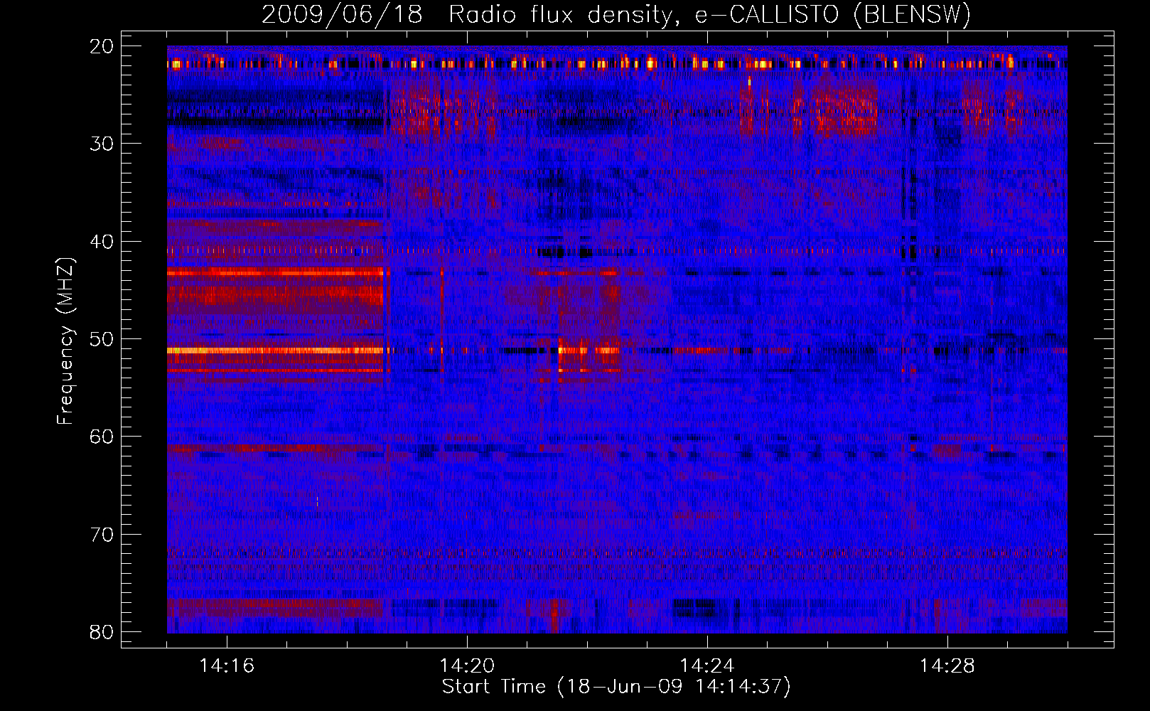Click the '14:16' time tick label
The width and height of the screenshot is (1150, 711).
(x=227, y=666)
